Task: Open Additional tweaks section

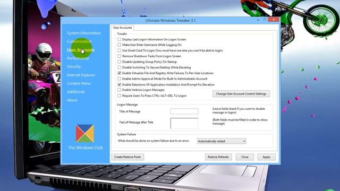Action: tap(75, 92)
